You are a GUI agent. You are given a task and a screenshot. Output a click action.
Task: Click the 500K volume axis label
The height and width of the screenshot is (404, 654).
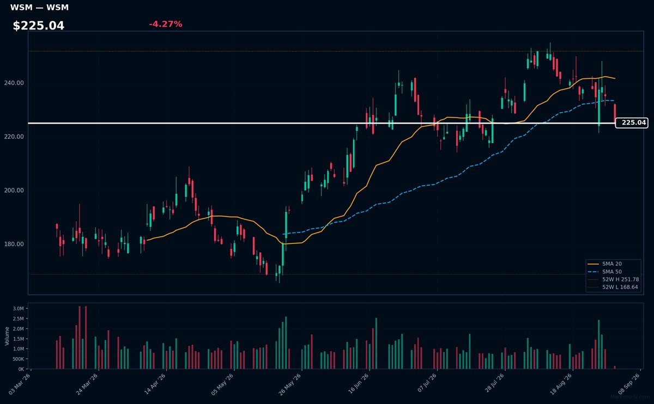(17, 359)
